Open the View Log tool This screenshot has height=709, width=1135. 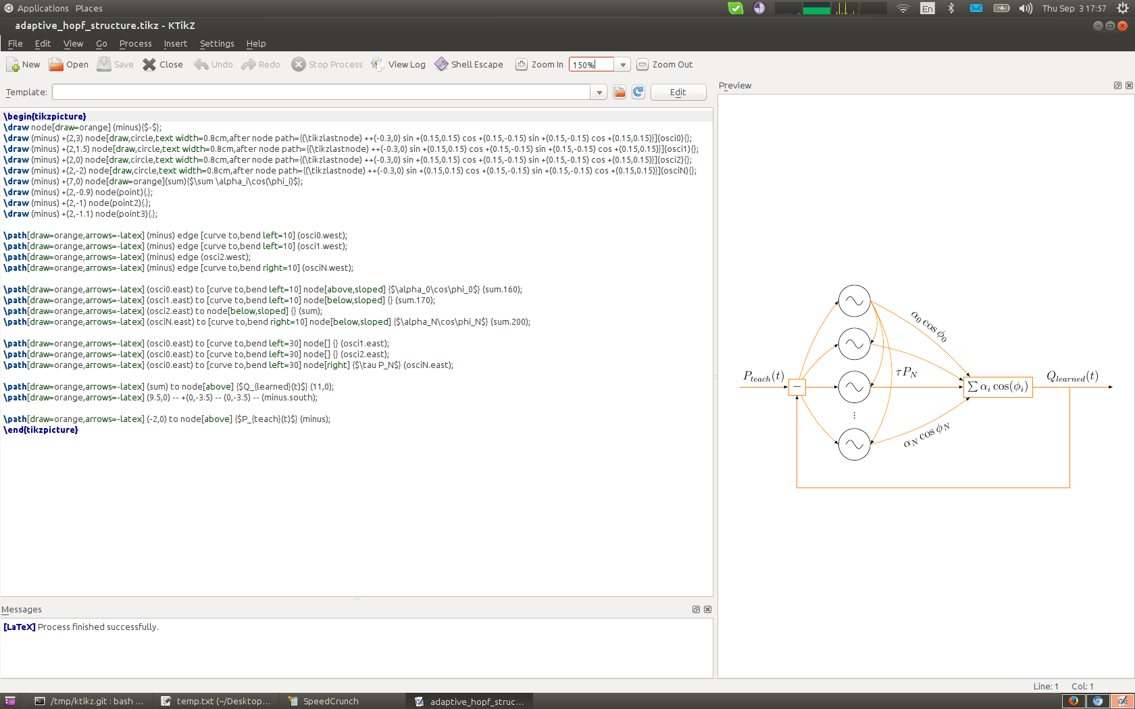tap(378, 65)
